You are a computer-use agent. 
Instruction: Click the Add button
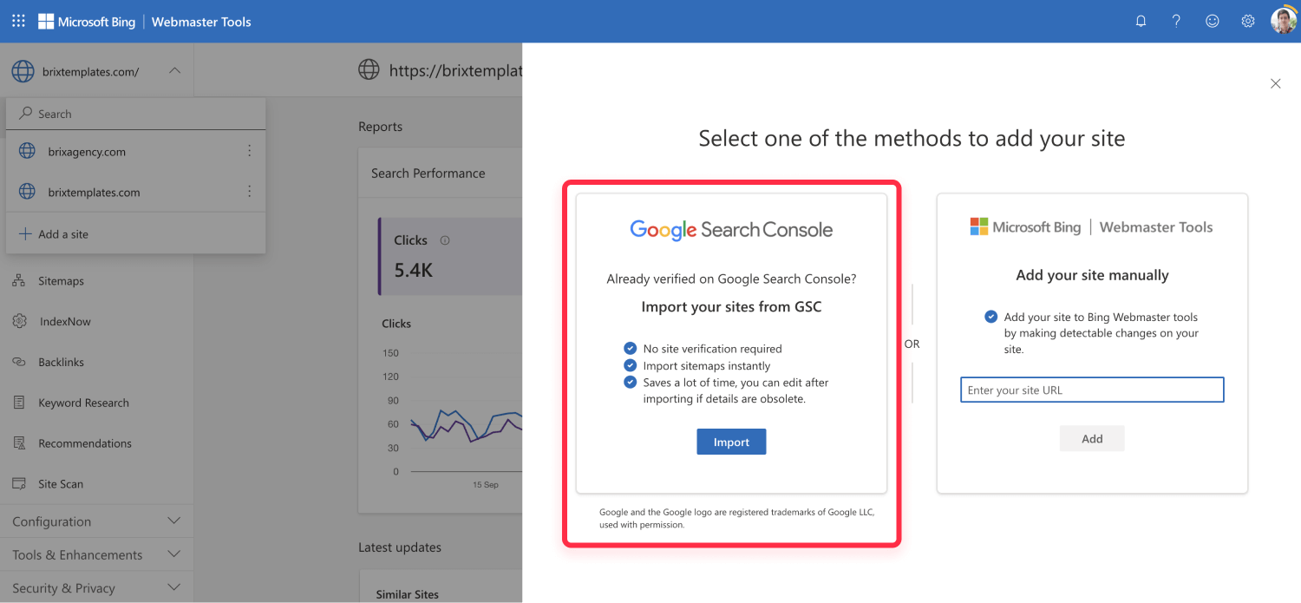1092,438
